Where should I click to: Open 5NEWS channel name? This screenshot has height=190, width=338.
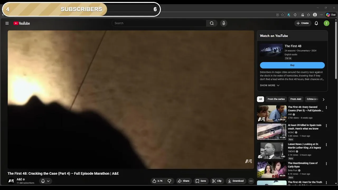(292, 151)
